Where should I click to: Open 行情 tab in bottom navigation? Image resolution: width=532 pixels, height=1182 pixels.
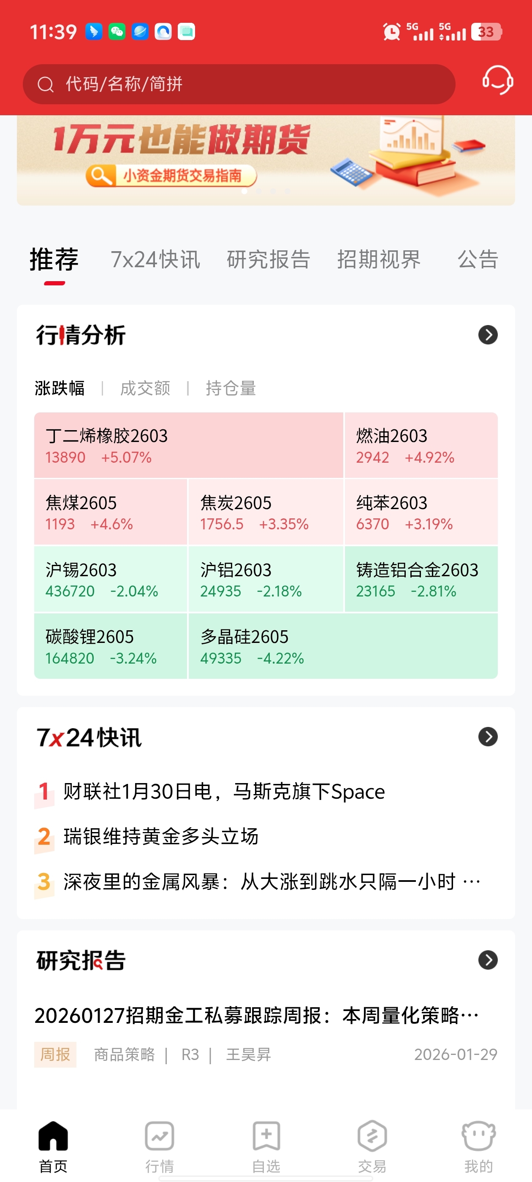click(159, 1147)
